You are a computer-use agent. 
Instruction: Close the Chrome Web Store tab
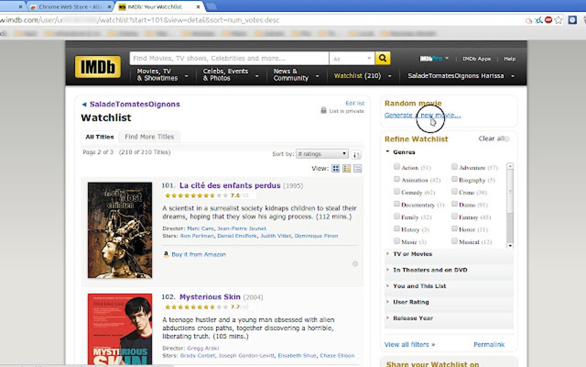110,7
